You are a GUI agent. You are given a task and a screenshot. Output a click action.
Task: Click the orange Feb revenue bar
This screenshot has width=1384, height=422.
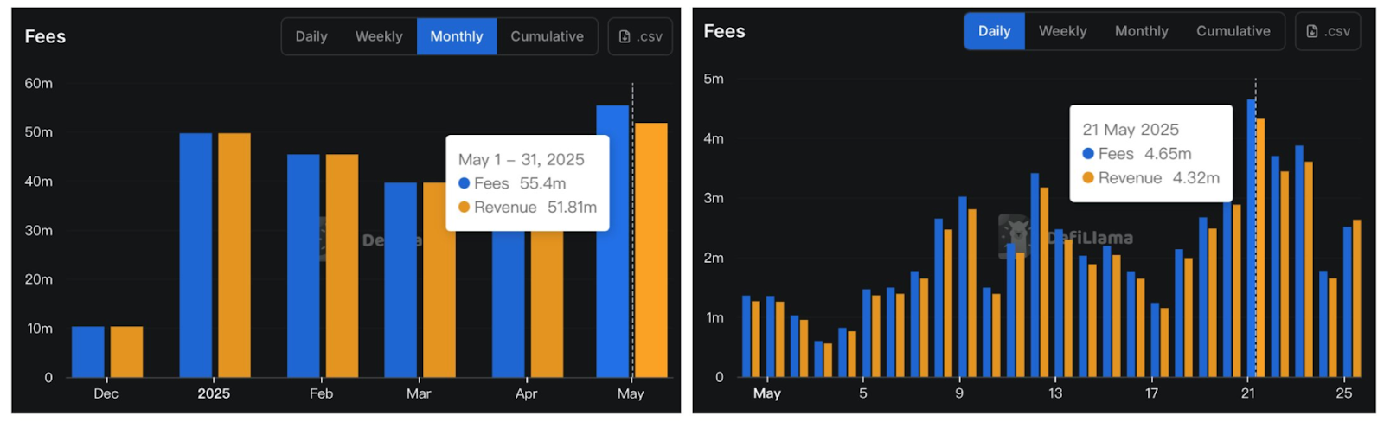(x=342, y=266)
